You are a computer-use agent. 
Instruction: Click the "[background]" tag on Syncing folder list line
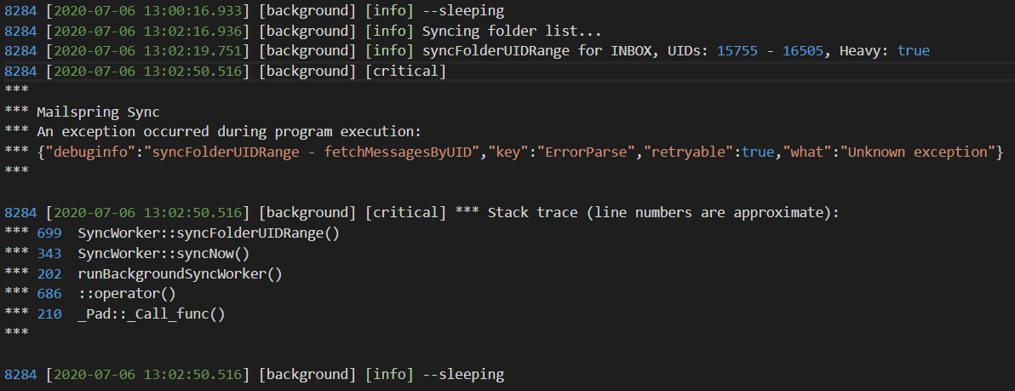(307, 31)
